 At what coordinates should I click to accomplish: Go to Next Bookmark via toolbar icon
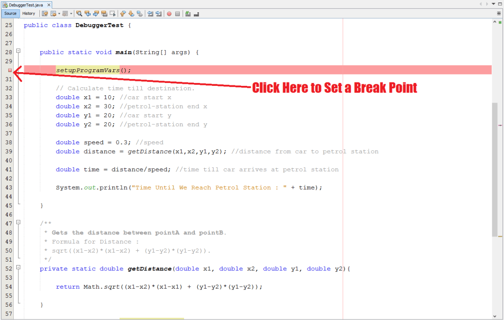coord(130,14)
